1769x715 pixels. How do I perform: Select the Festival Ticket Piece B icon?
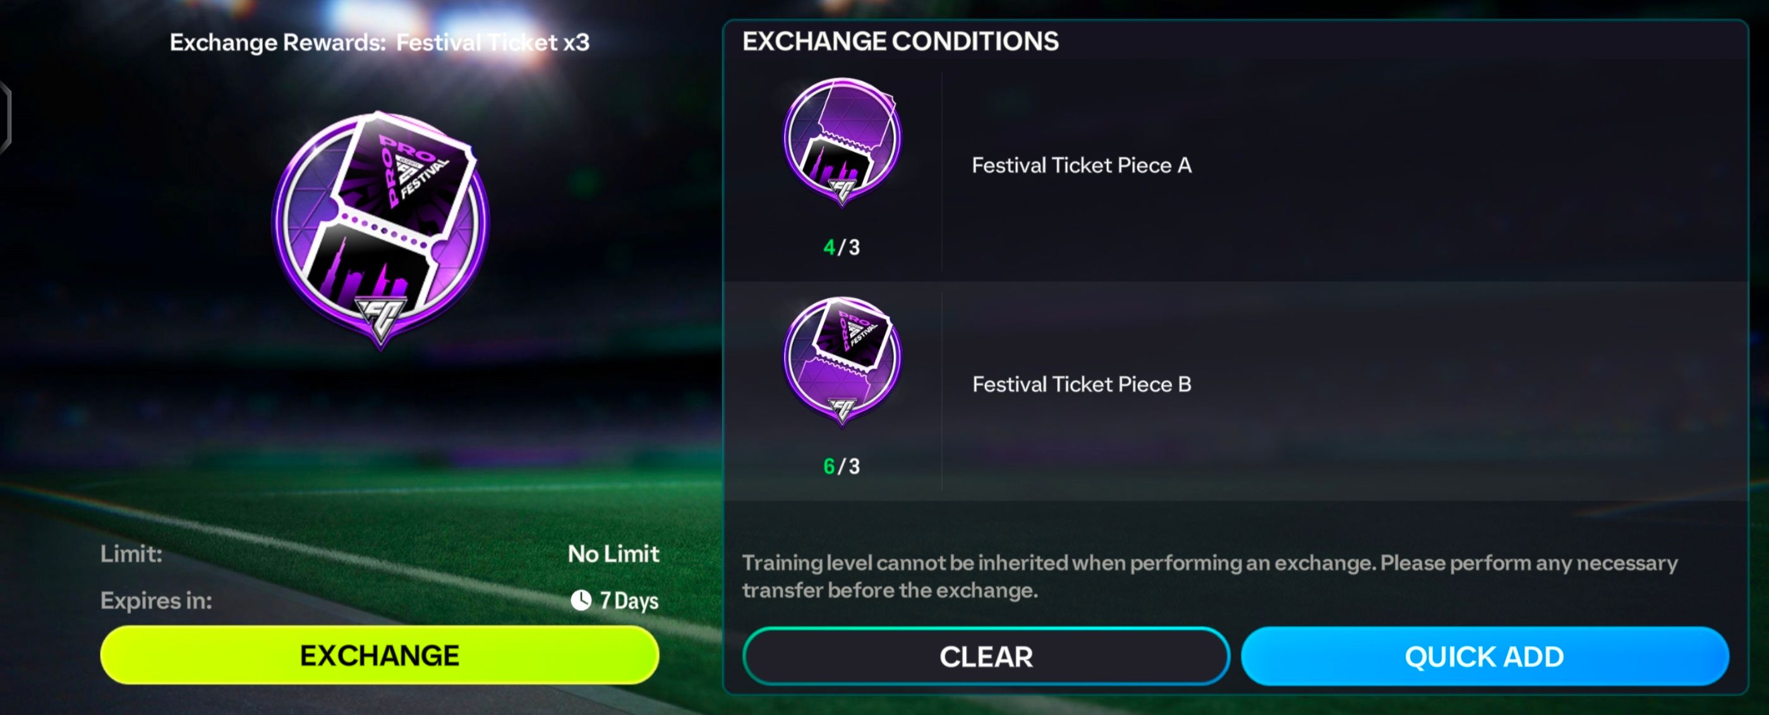pos(842,360)
